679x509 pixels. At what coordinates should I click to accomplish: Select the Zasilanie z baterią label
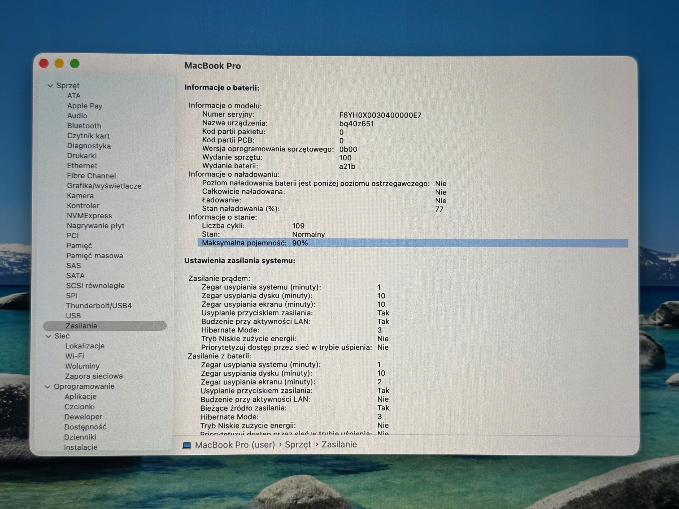[x=219, y=356]
